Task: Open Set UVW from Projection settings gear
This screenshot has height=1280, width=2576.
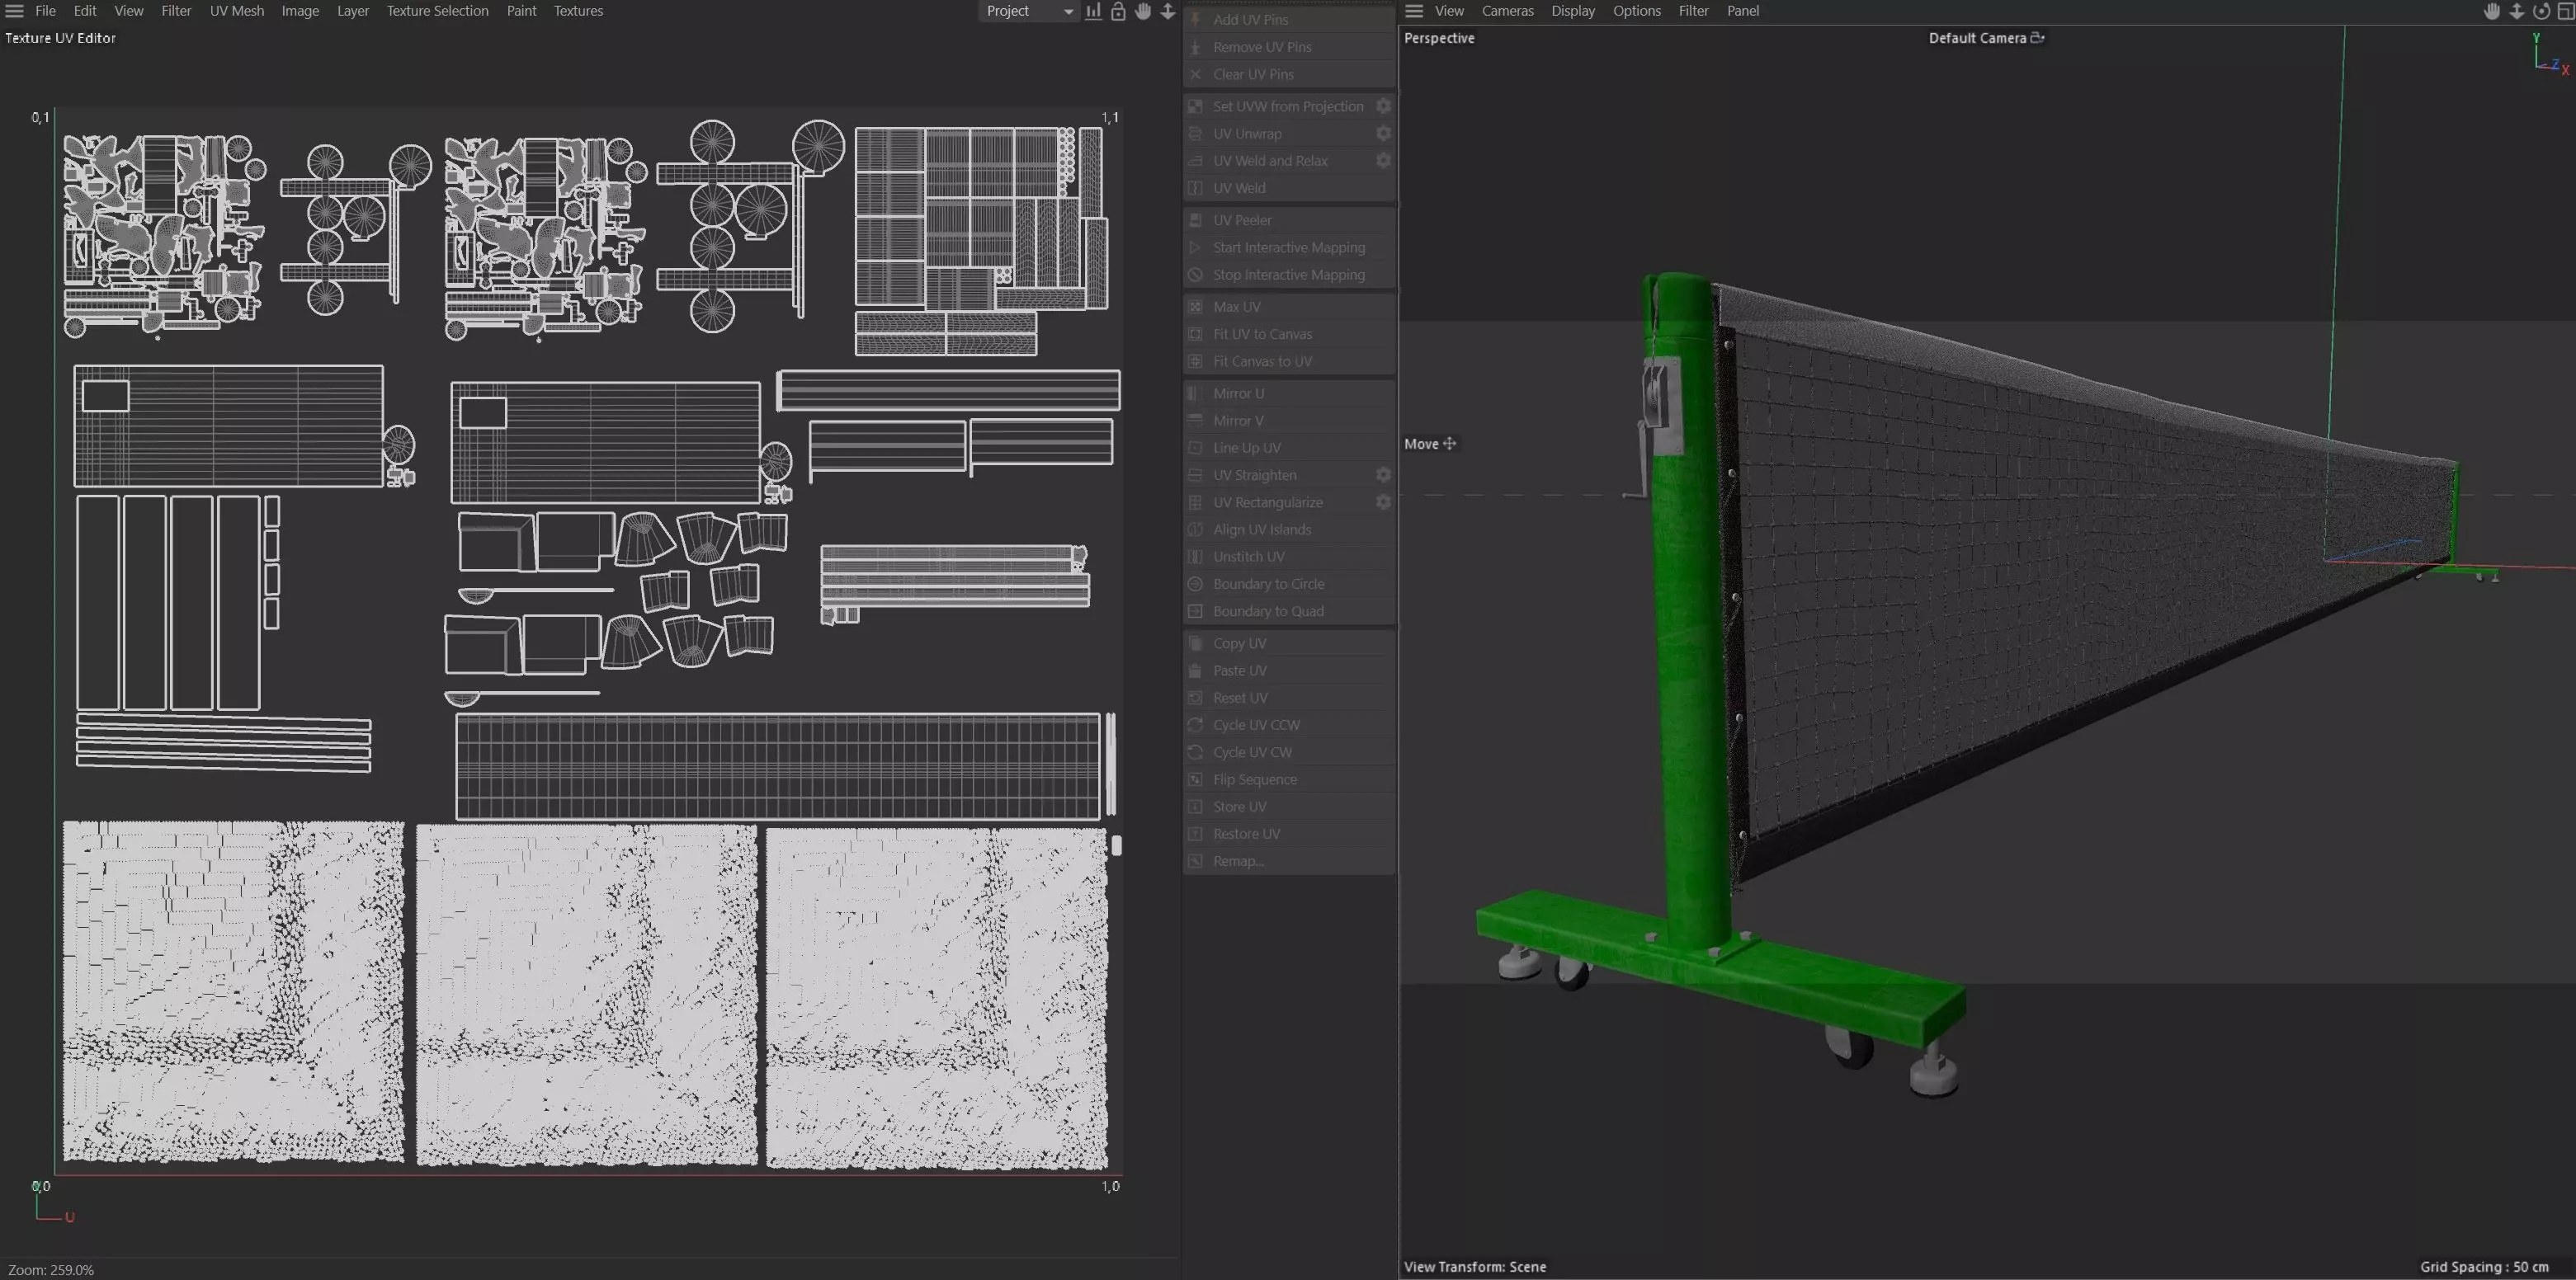Action: pos(1383,106)
